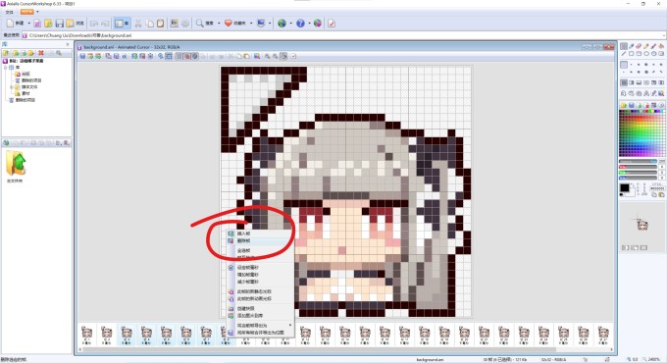Select the first frame thumbnail in the frame strip
667x363 pixels.
coord(86,335)
